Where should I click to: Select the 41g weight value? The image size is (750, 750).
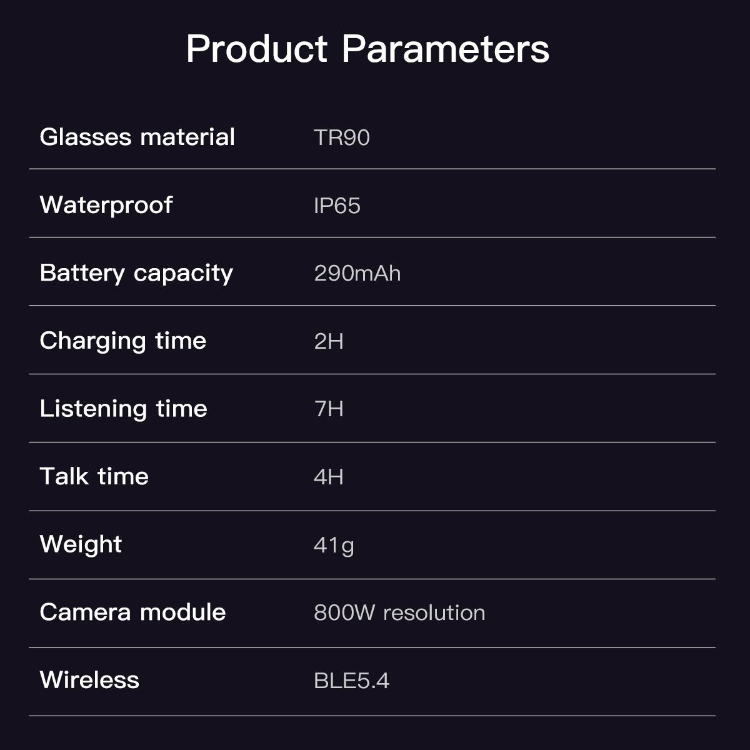[x=333, y=546]
